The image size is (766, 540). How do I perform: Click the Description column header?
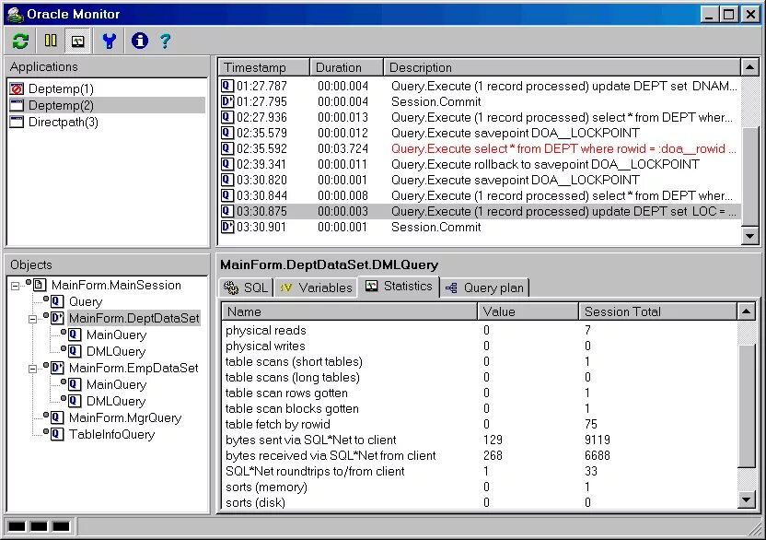[x=562, y=67]
